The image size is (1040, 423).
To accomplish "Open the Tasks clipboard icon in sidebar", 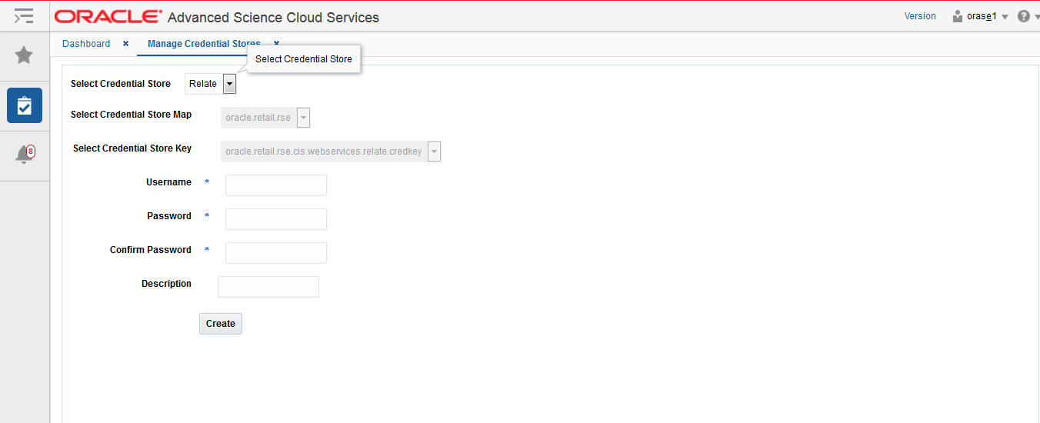I will tap(25, 105).
